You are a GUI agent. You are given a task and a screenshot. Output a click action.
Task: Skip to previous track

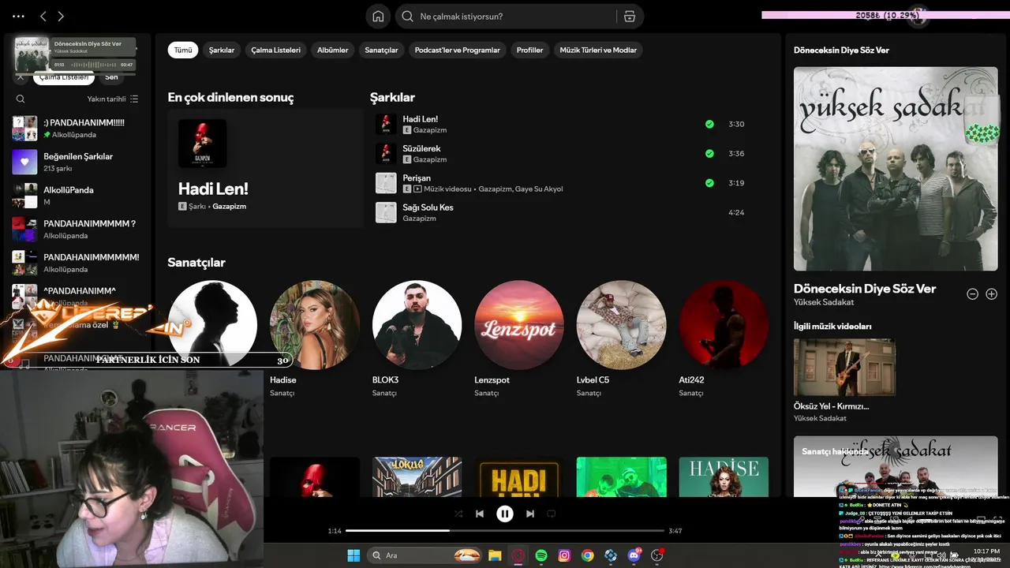click(x=480, y=514)
